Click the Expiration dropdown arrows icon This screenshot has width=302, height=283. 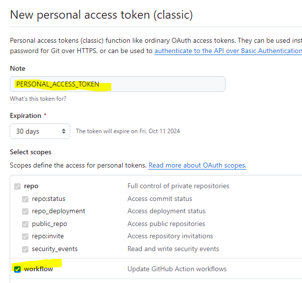[x=64, y=131]
